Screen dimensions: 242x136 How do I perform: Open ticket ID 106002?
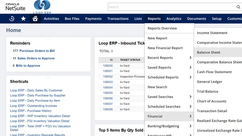tap(108, 77)
